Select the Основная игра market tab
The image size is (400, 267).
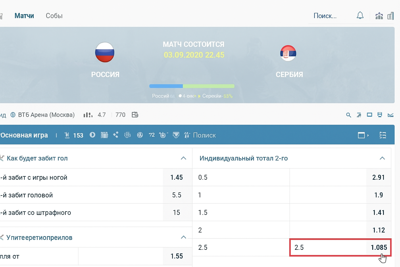pos(24,135)
